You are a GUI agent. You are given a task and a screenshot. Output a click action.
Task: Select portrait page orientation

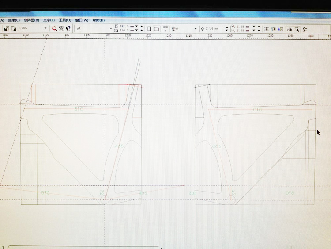click(149, 28)
